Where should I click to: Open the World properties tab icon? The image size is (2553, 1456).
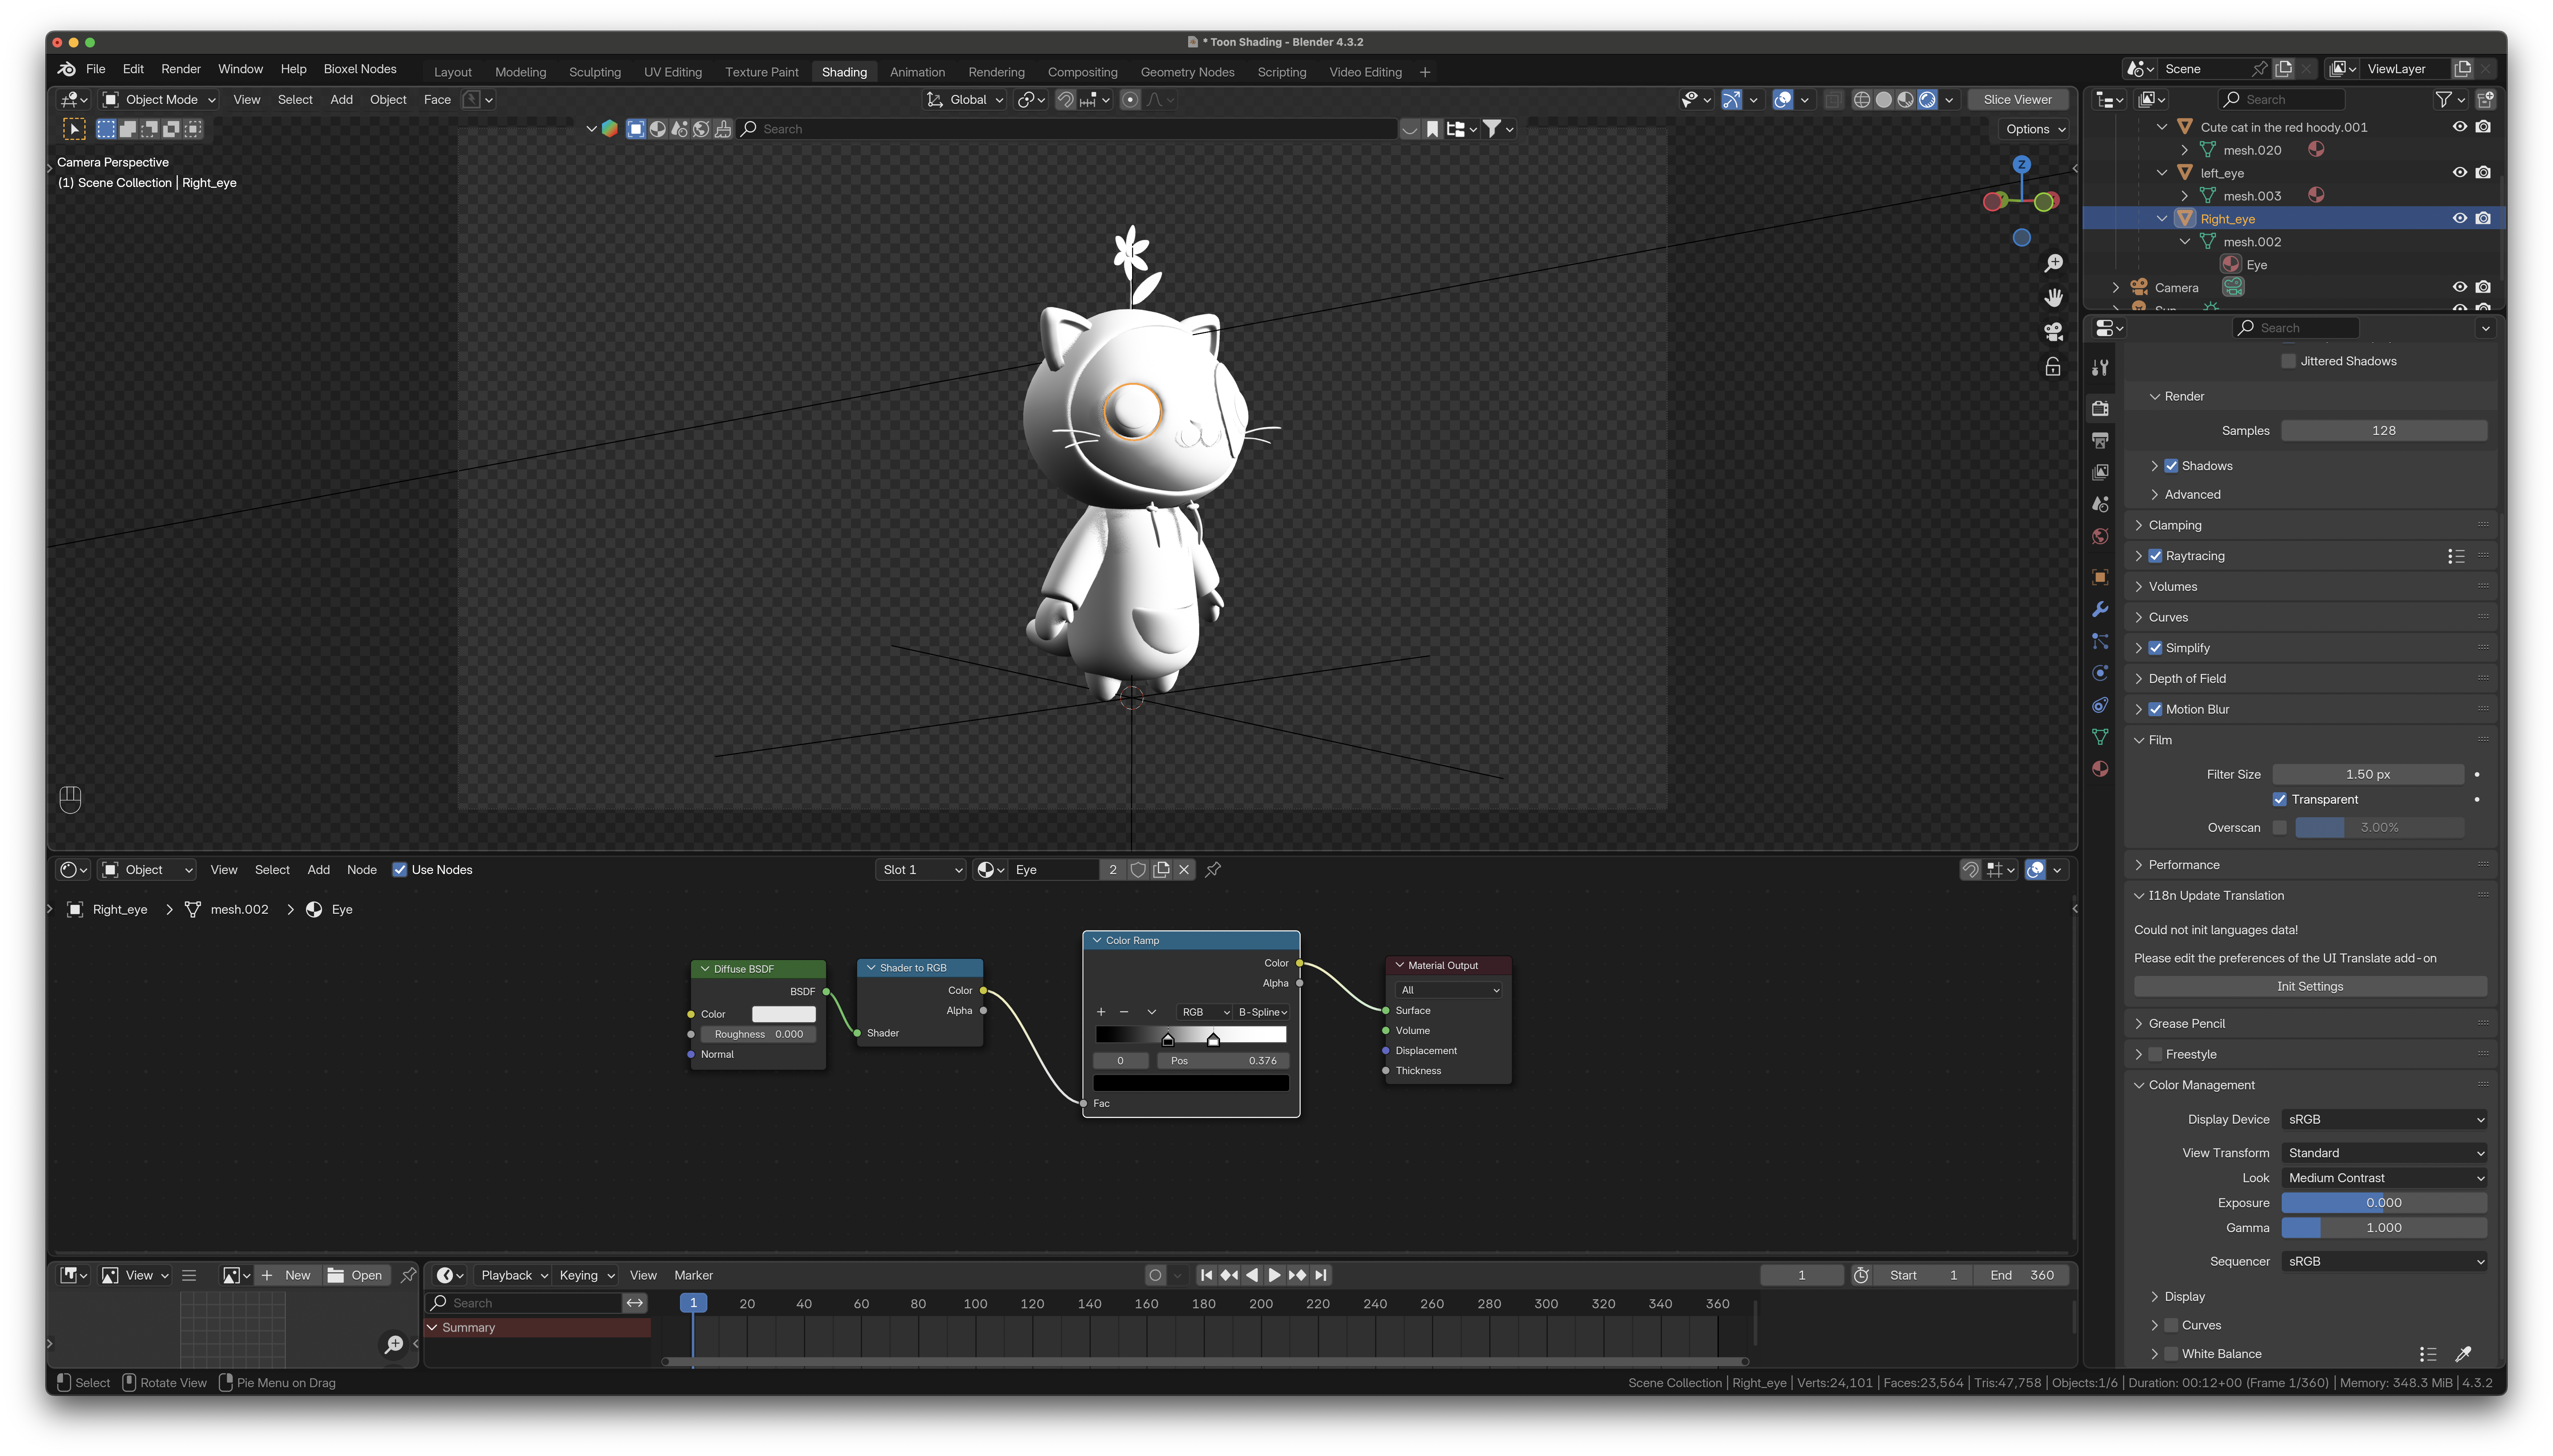coord(2100,536)
